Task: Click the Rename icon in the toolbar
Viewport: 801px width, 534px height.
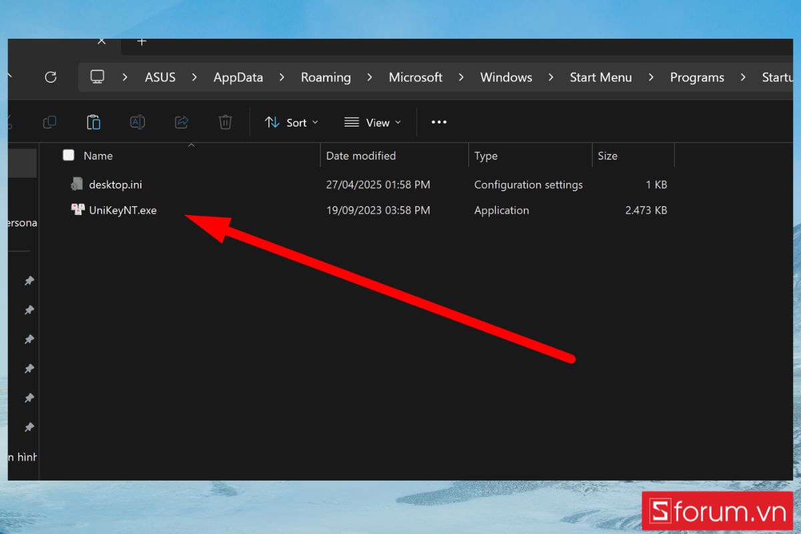Action: [138, 122]
